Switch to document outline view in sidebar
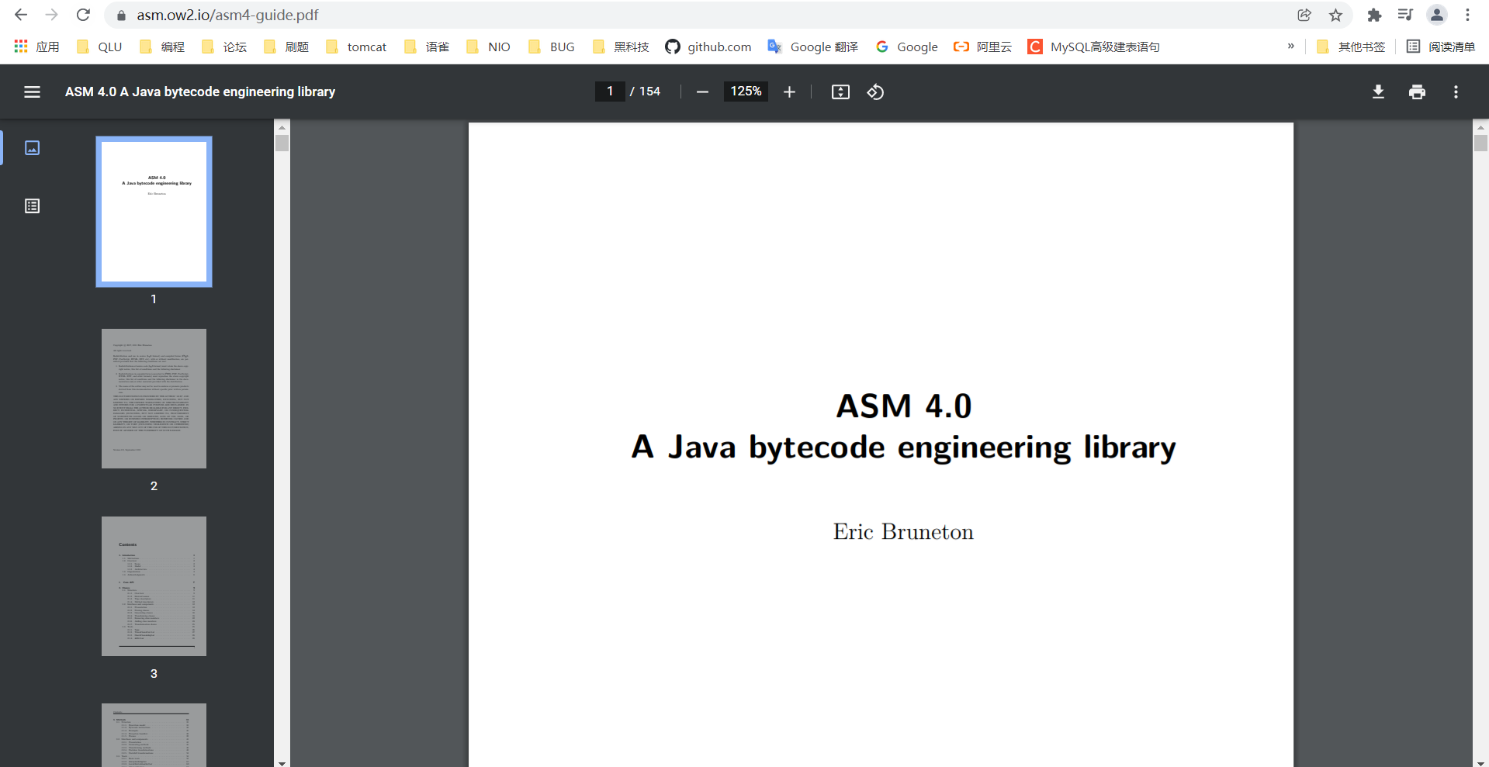Screen dimensions: 1489x767 (32, 206)
